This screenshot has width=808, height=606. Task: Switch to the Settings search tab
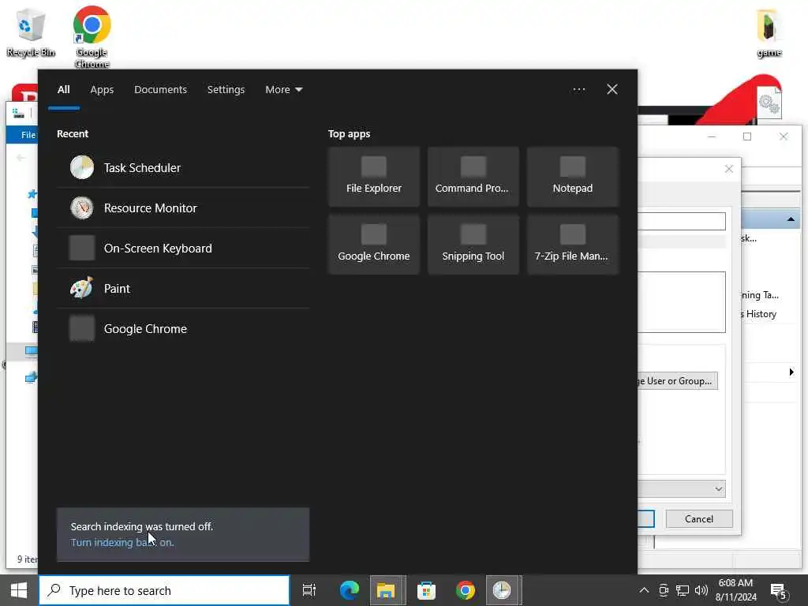(x=226, y=90)
